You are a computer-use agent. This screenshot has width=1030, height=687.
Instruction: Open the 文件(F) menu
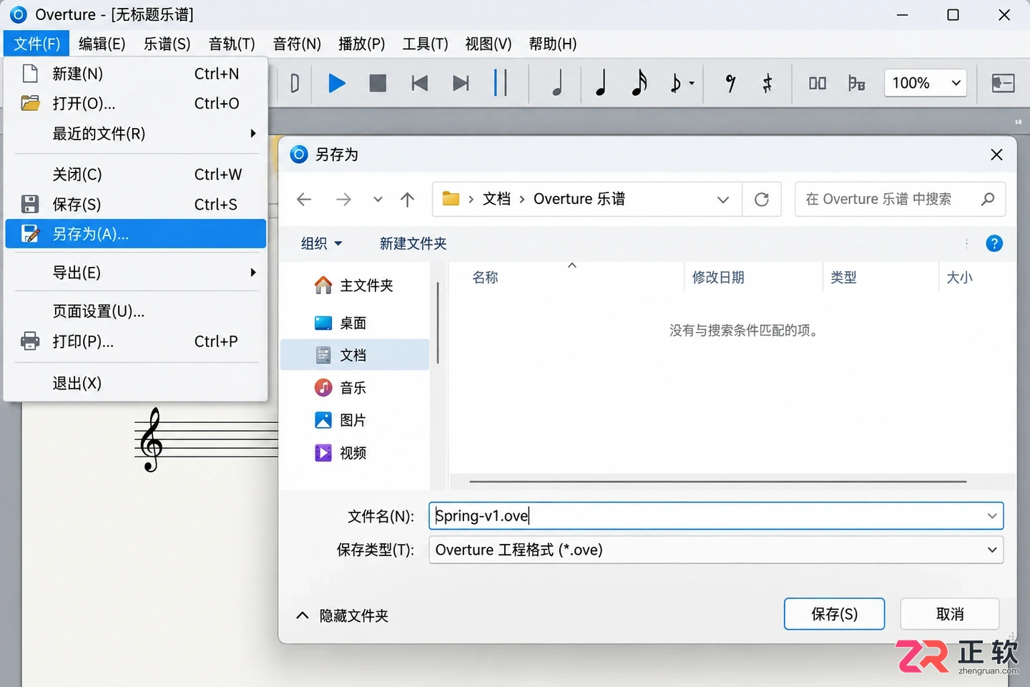[36, 44]
